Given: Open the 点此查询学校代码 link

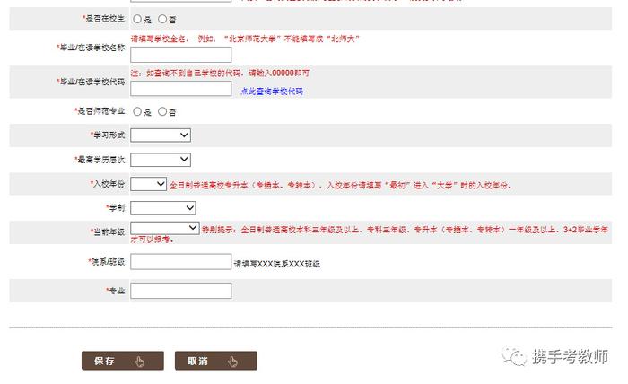Looking at the screenshot, I should 271,92.
